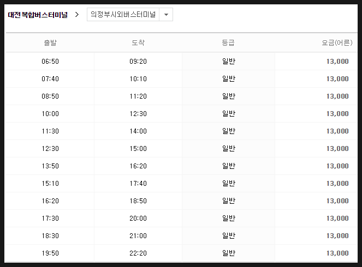Viewport: 362px width, 267px height.
Task: Click the 20:00 arrival time
Action: (x=138, y=219)
